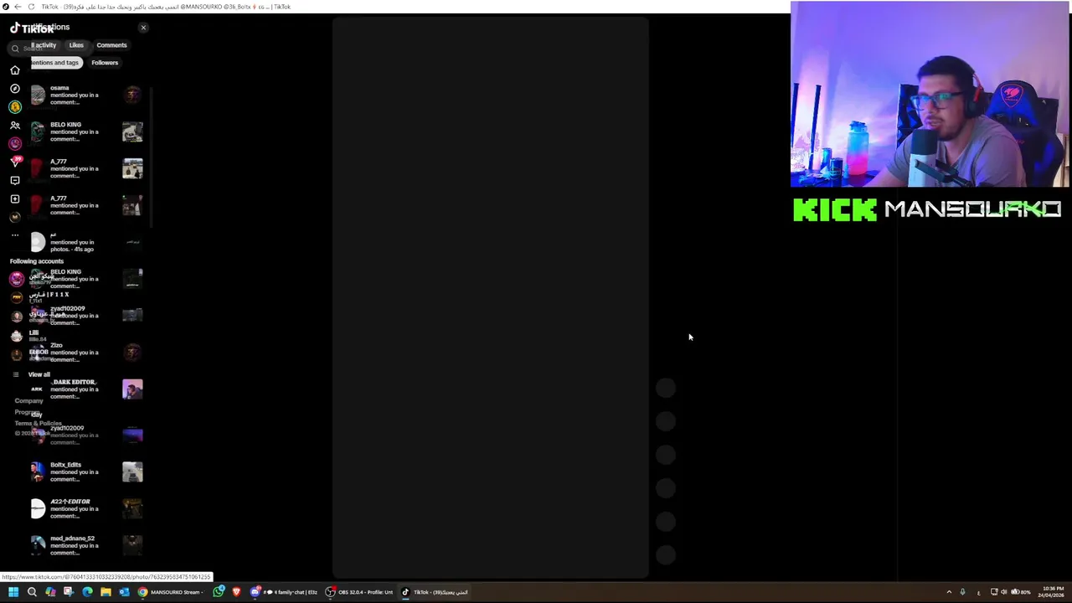
Task: Click the search magnifier icon
Action: [15, 49]
